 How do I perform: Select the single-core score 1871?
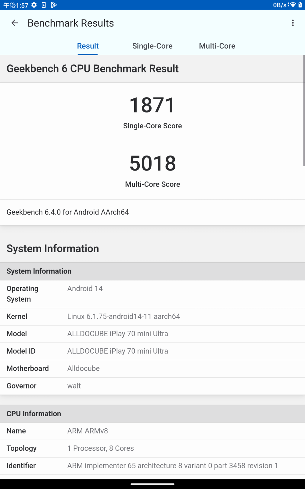[x=152, y=105]
